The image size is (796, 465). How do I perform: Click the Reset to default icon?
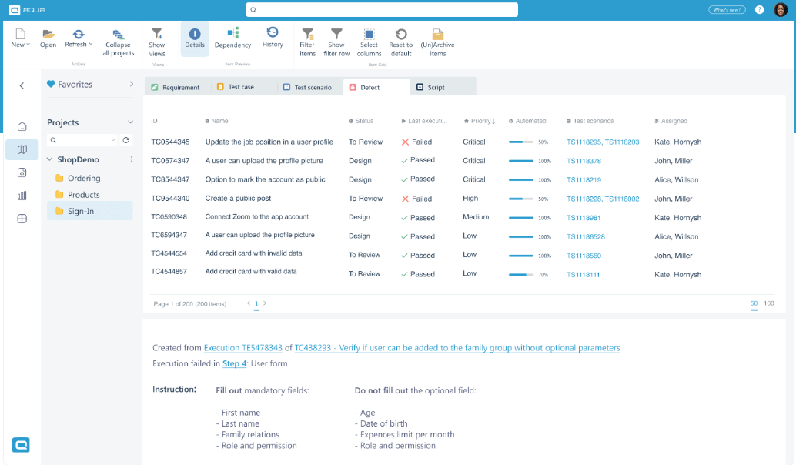(x=400, y=39)
